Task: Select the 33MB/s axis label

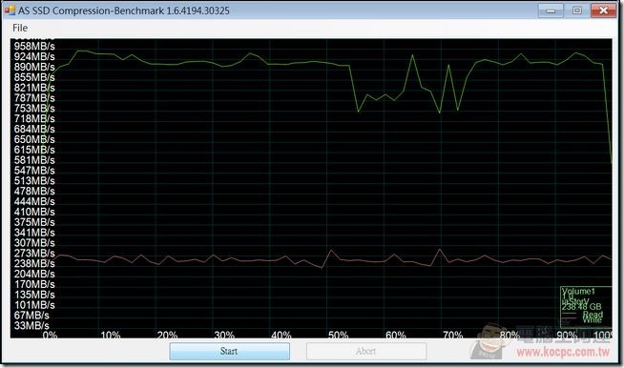Action: click(31, 325)
